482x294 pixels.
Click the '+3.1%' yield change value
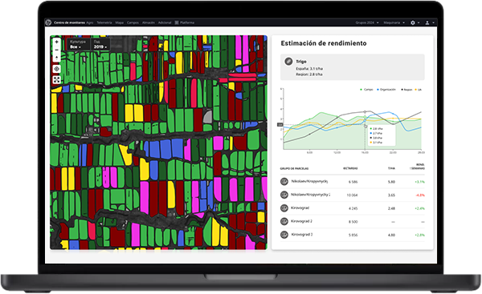[x=419, y=182]
